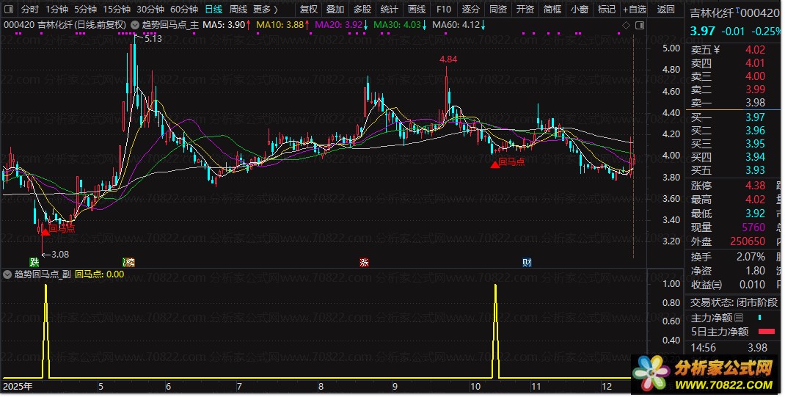
Task: Open the 统计 statistics tool
Action: (390, 9)
